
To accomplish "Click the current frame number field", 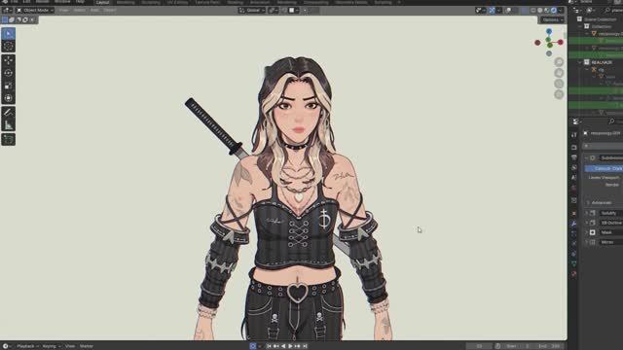I will point(479,346).
